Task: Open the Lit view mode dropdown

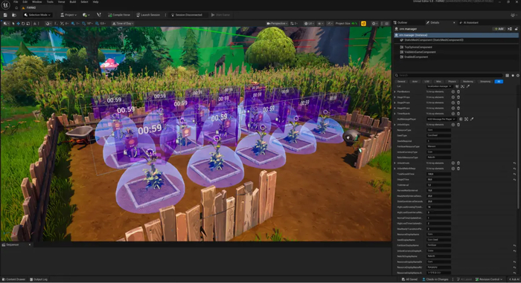Action: point(309,24)
